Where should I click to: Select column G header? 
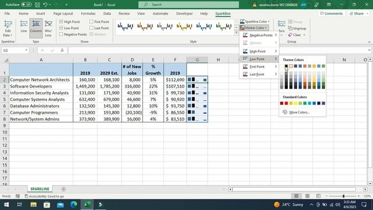(x=197, y=60)
